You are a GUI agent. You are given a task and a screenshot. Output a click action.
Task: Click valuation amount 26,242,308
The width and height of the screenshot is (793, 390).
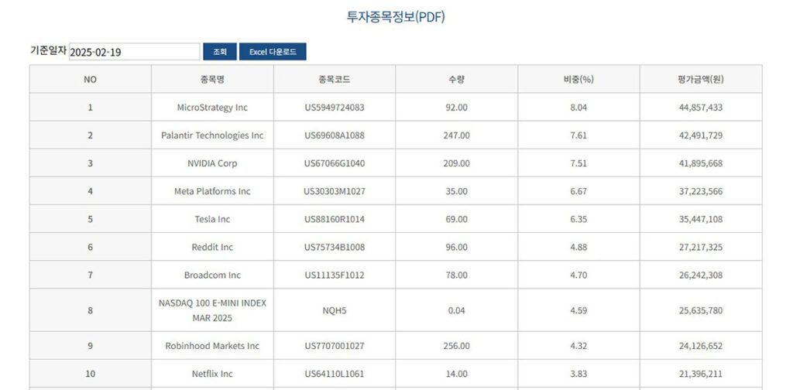(x=701, y=275)
